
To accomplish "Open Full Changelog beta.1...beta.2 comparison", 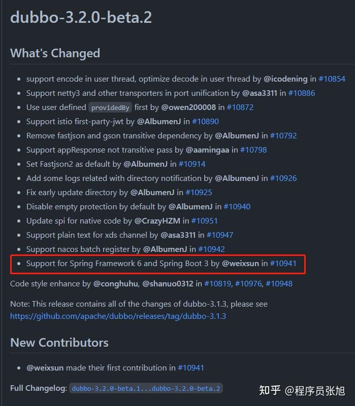I will 146,388.
